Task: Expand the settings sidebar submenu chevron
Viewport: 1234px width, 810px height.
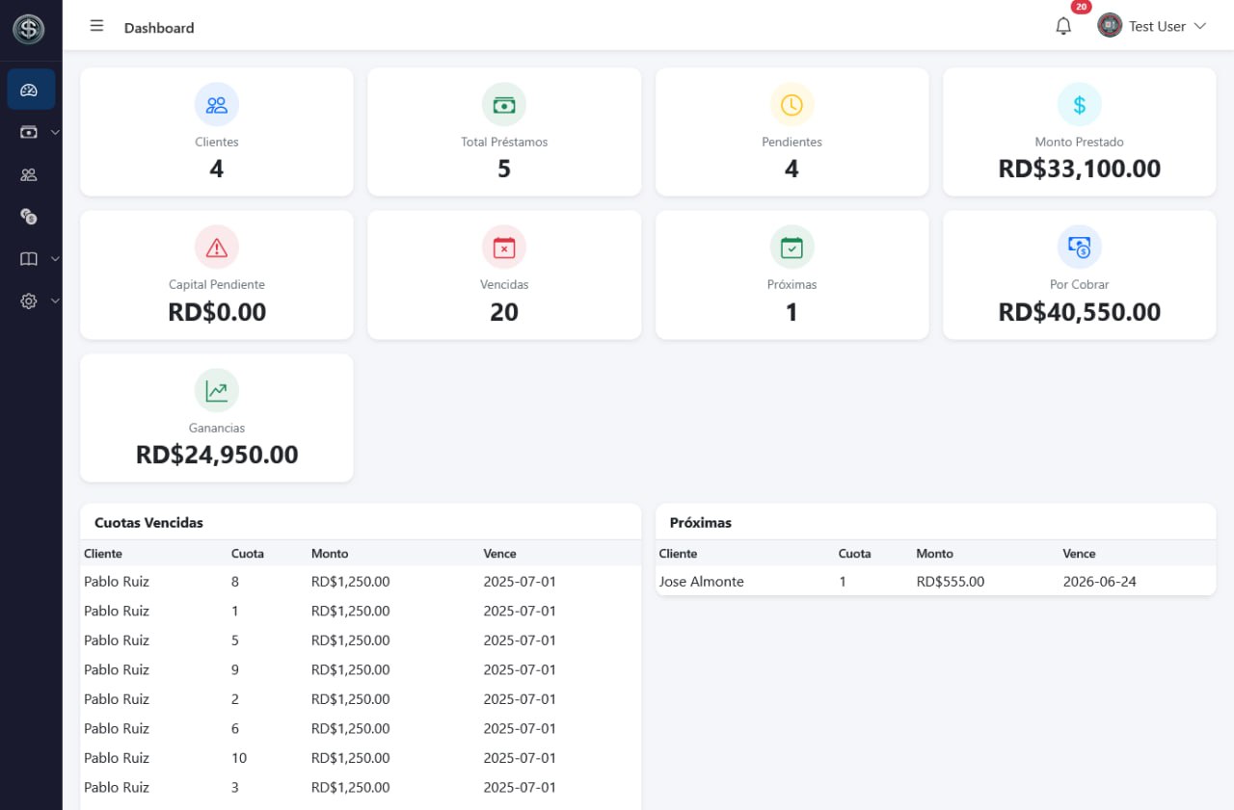Action: tap(55, 301)
